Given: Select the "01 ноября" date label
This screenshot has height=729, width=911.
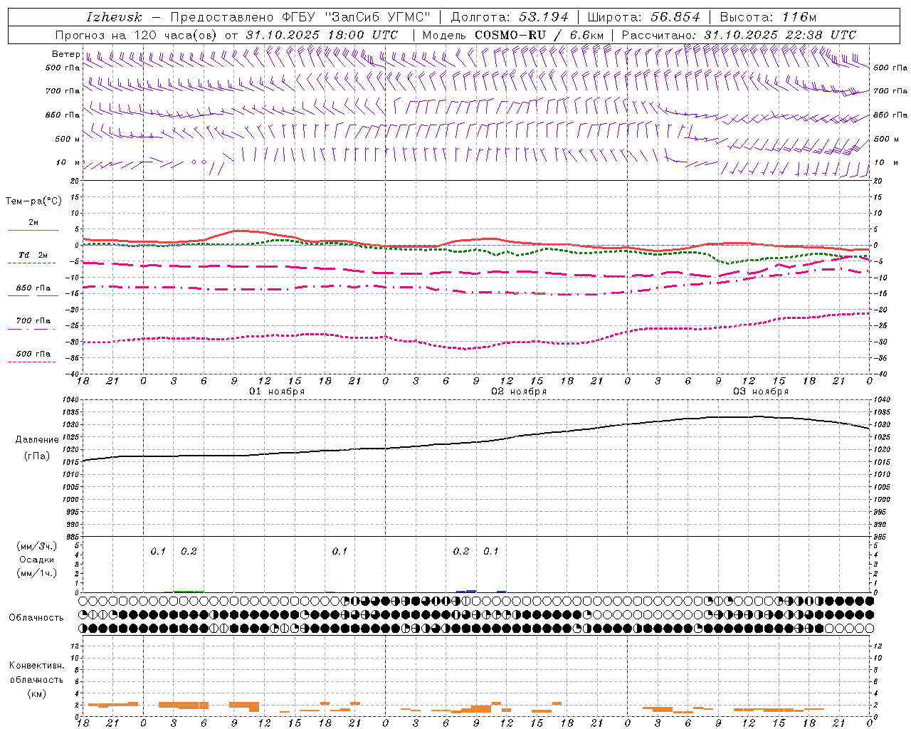Looking at the screenshot, I should [277, 392].
